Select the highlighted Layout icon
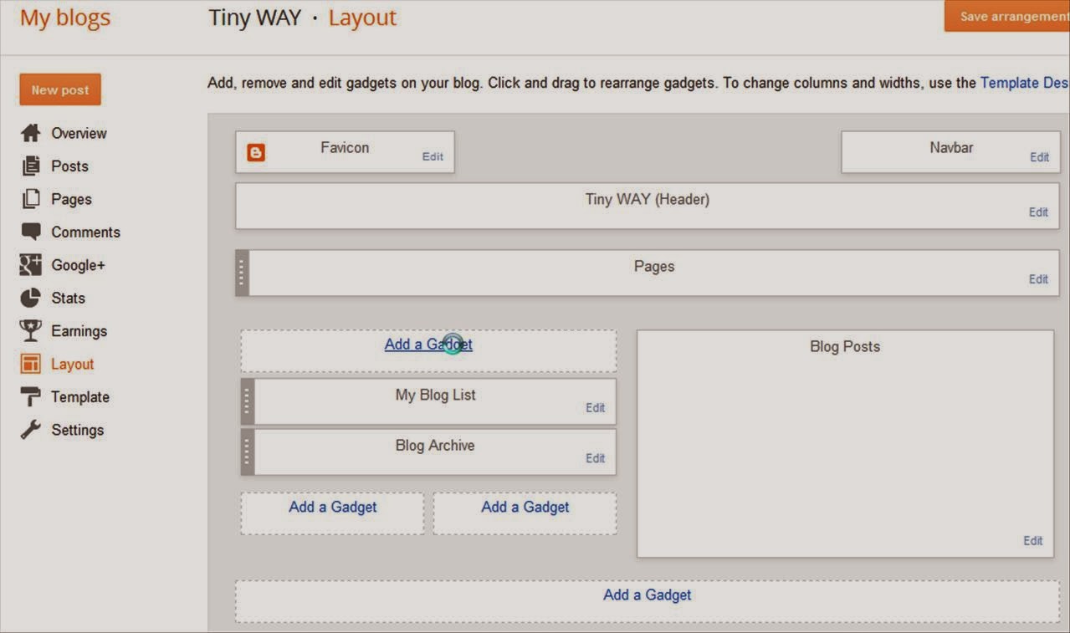The image size is (1070, 633). point(29,363)
